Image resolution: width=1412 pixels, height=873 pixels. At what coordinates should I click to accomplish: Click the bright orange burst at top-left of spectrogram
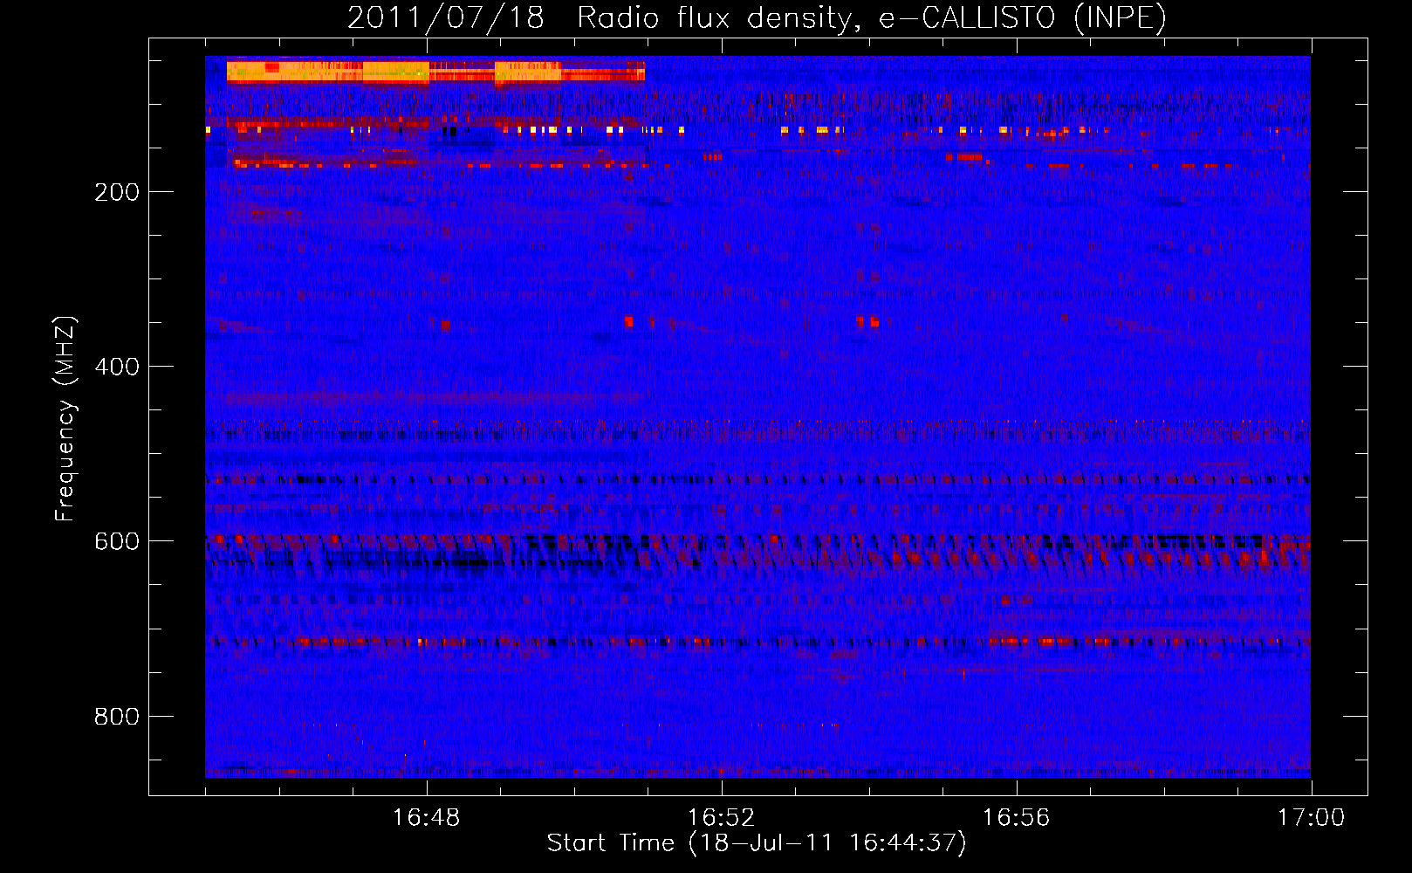pyautogui.click(x=435, y=72)
